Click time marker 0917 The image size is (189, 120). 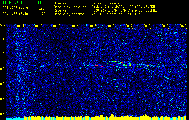tap(129, 26)
